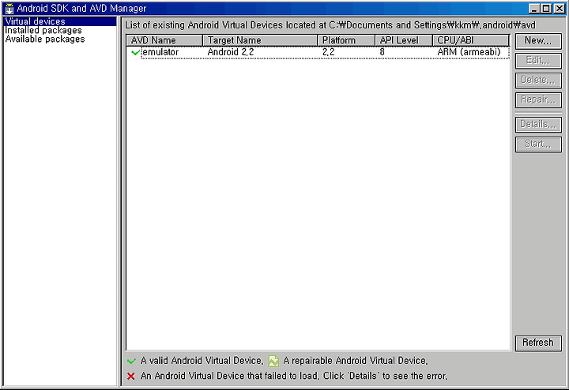Sort by Target Name column header
Viewport: 569px width, 390px height.
[x=260, y=40]
